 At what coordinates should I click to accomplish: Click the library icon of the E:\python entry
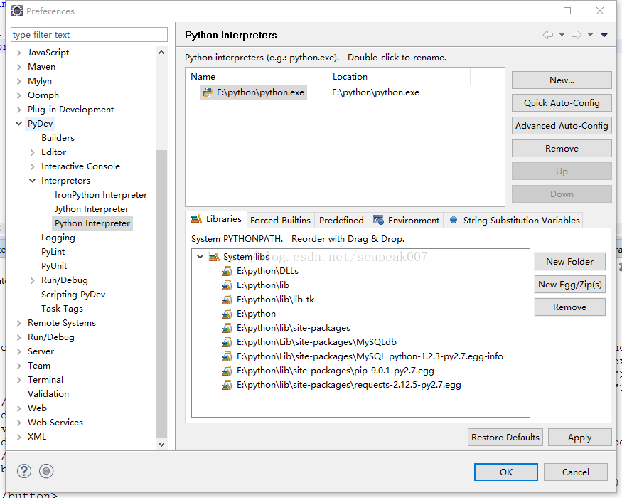(x=227, y=314)
